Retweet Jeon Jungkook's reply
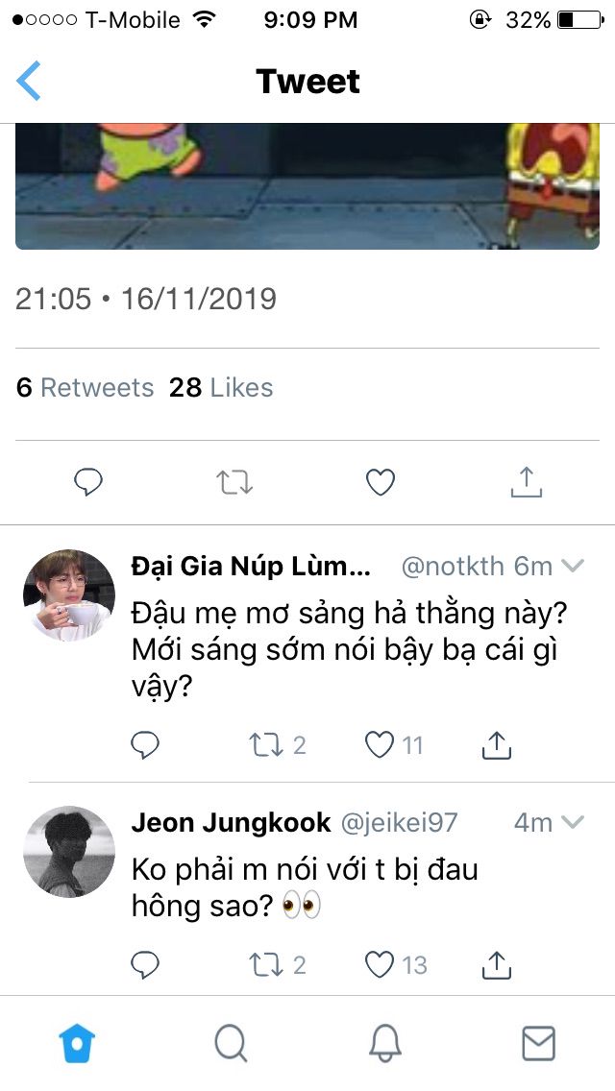Viewport: 615px width, 1091px height. (263, 964)
